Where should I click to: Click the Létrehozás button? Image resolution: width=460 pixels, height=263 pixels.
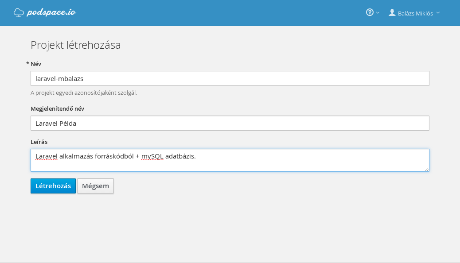(53, 186)
